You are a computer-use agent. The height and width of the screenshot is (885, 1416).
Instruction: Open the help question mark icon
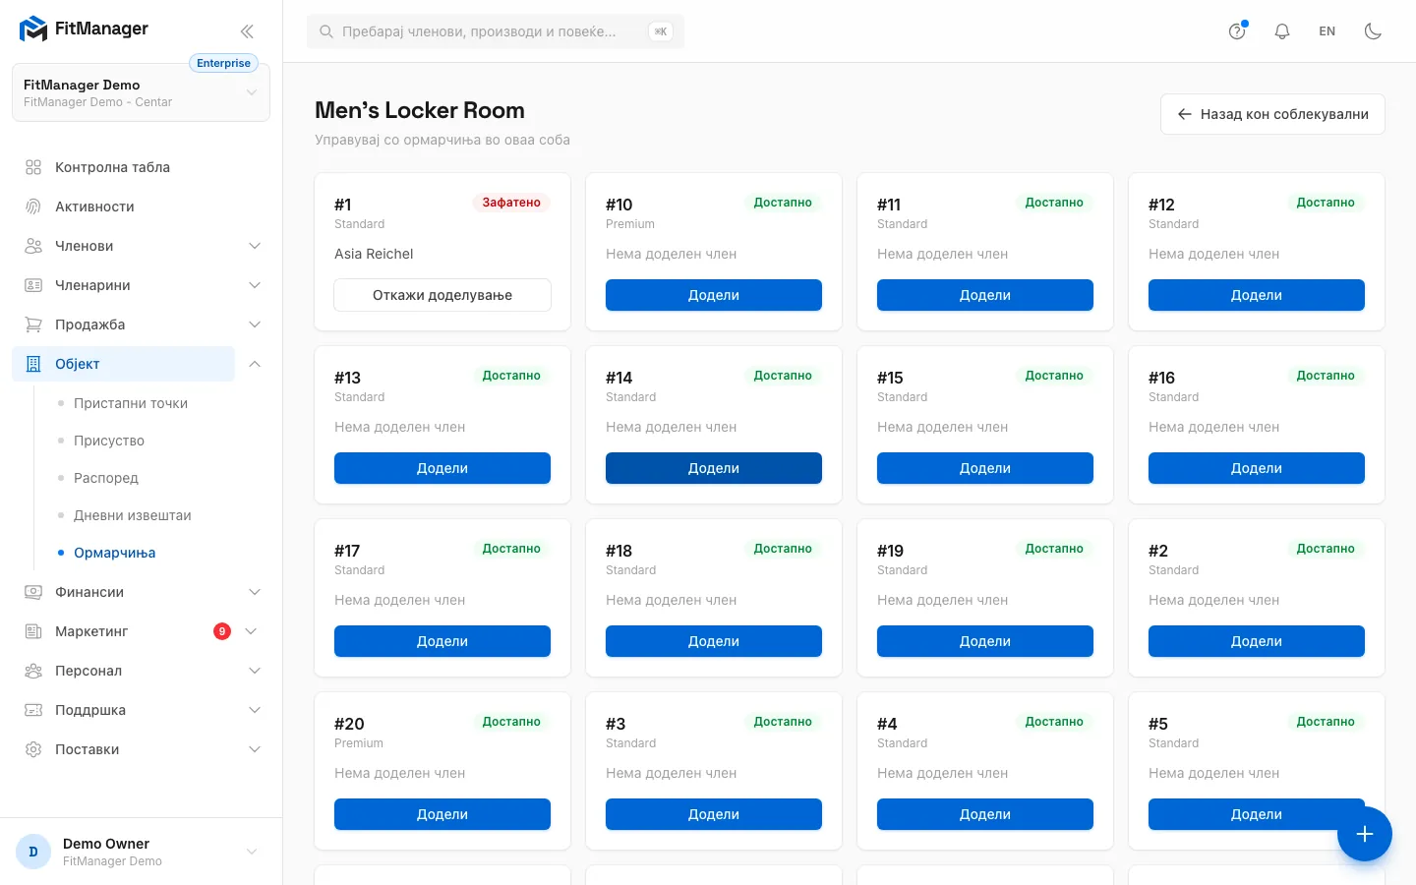tap(1237, 31)
